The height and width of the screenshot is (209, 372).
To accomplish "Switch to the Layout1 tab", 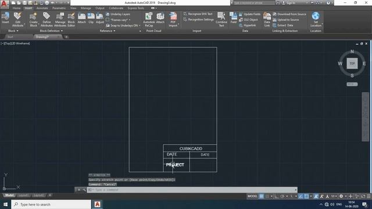I will 23,196.
